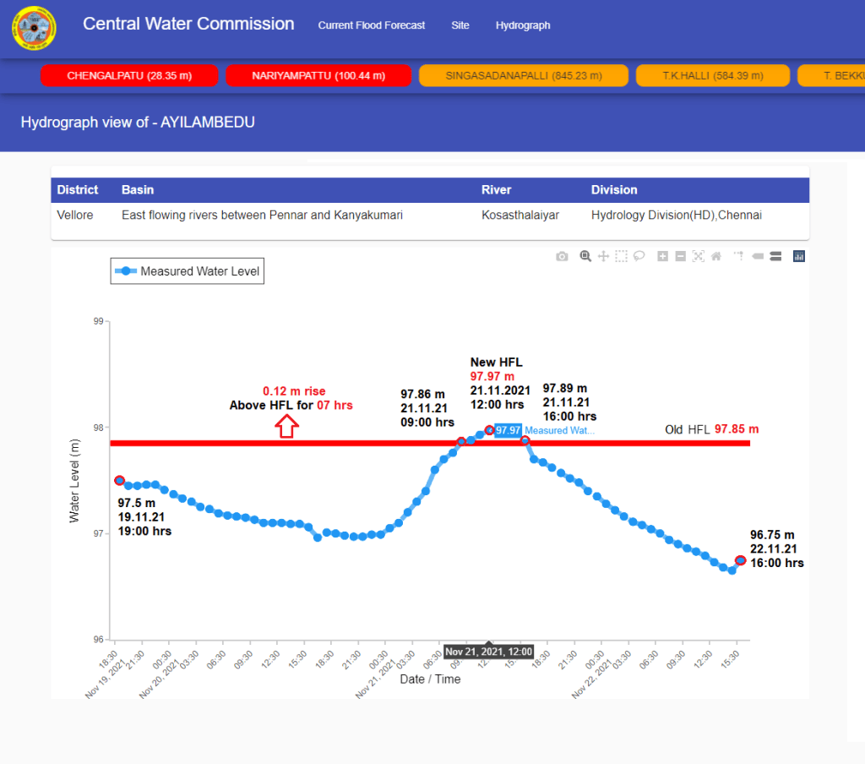Reset axes with the home icon
Viewport: 865px width, 764px height.
[716, 256]
